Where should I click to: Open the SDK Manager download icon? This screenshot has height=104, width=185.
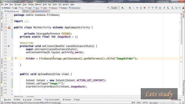coord(173,8)
